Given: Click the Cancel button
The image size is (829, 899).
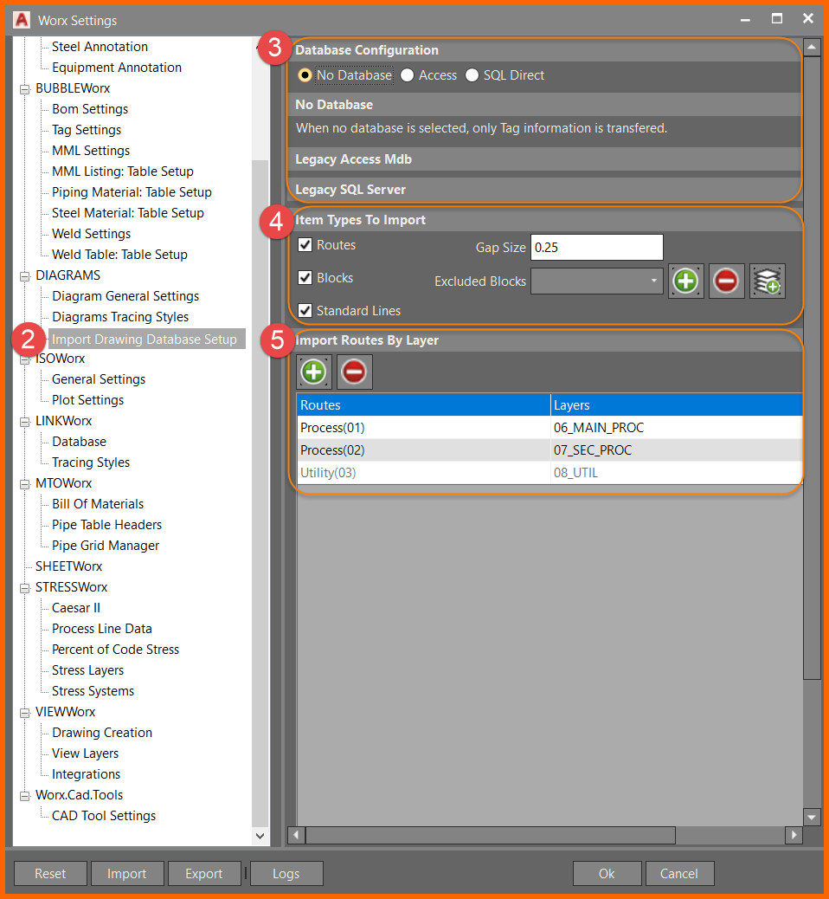Looking at the screenshot, I should (x=679, y=873).
